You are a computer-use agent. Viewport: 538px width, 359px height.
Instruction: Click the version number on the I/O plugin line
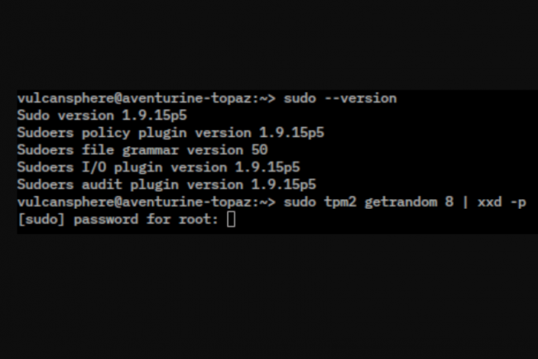(x=266, y=167)
